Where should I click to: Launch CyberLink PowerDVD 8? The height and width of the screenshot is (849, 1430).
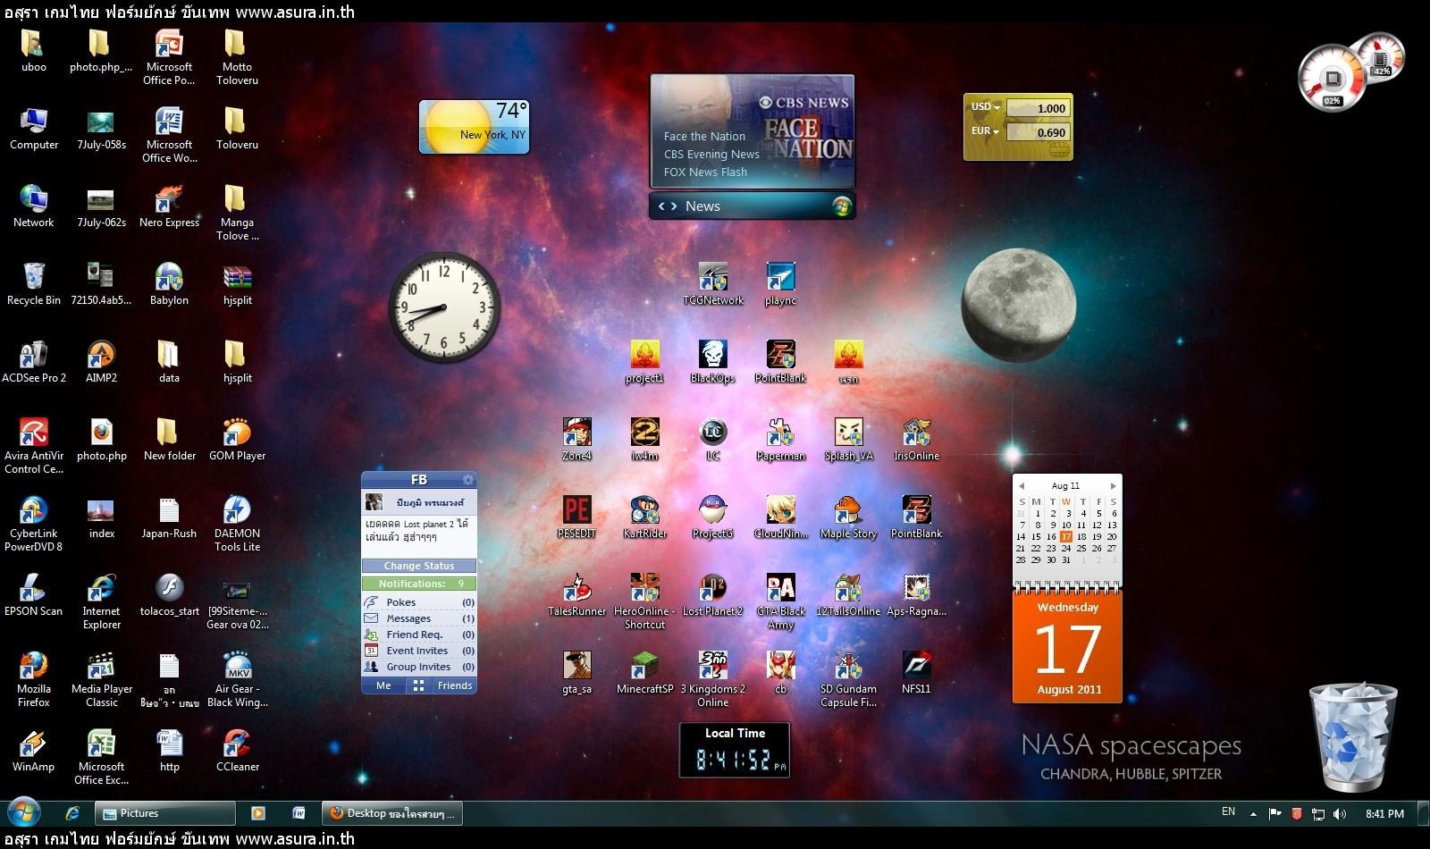pos(34,524)
